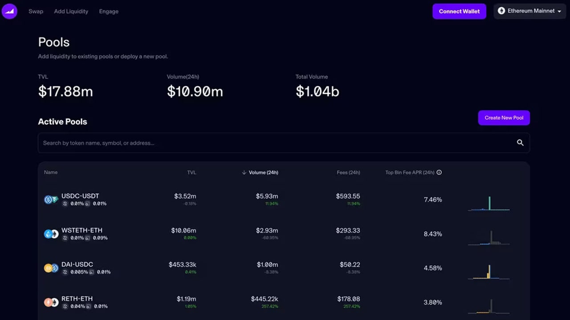Image resolution: width=570 pixels, height=320 pixels.
Task: Open the Engage menu item
Action: [109, 11]
